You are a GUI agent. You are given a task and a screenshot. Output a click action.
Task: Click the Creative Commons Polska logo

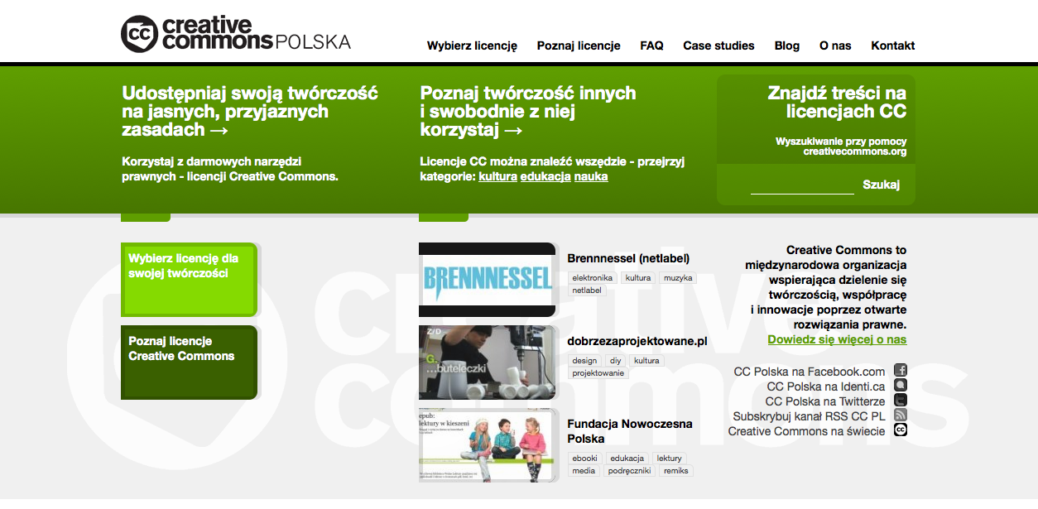[x=236, y=33]
